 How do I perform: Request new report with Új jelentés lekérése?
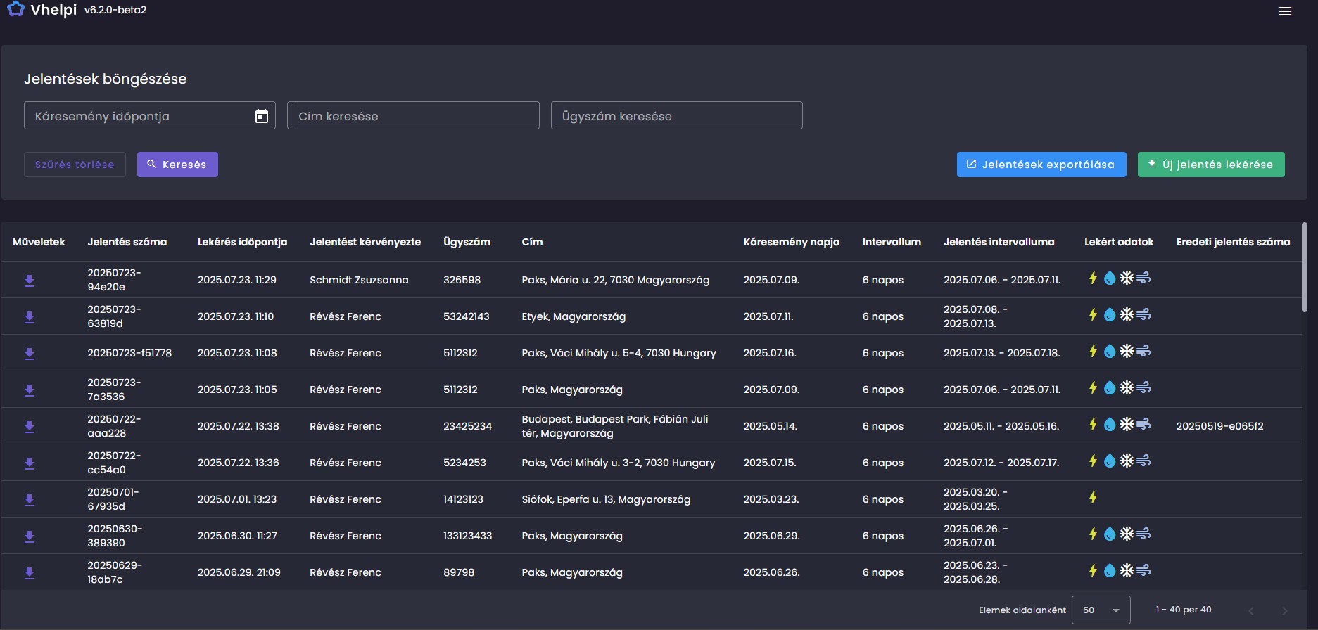click(x=1211, y=165)
